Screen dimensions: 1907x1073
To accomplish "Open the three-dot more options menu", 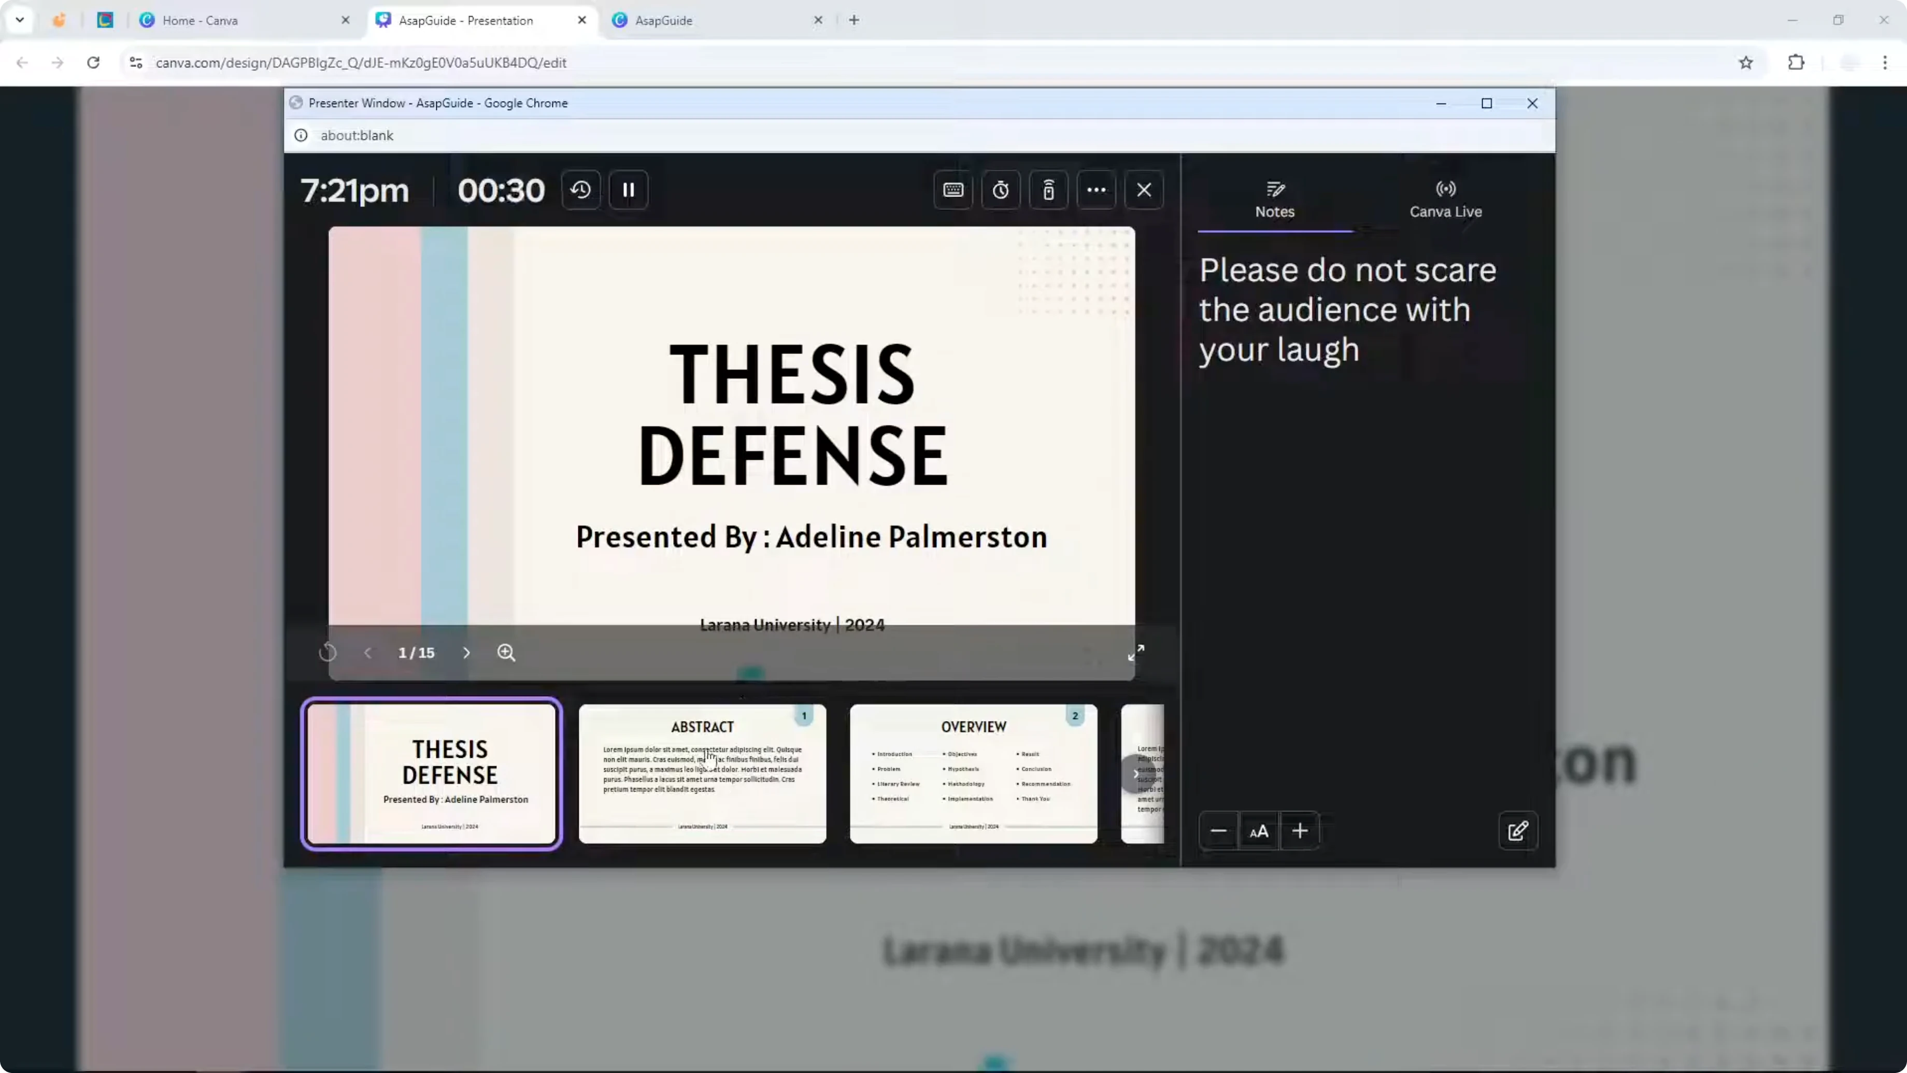I will point(1097,190).
